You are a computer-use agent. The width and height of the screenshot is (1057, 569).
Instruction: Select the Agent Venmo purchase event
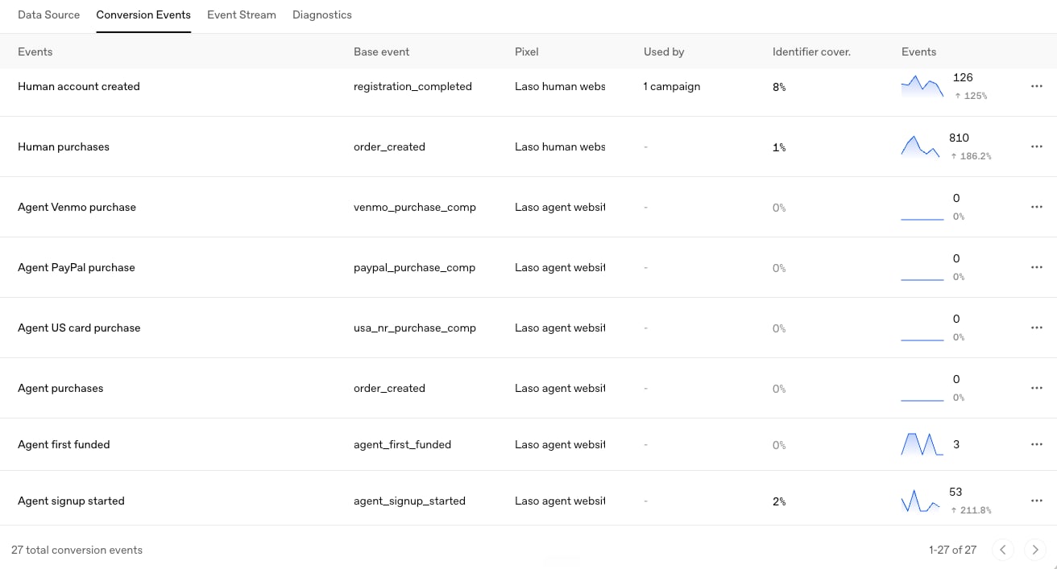tap(77, 207)
